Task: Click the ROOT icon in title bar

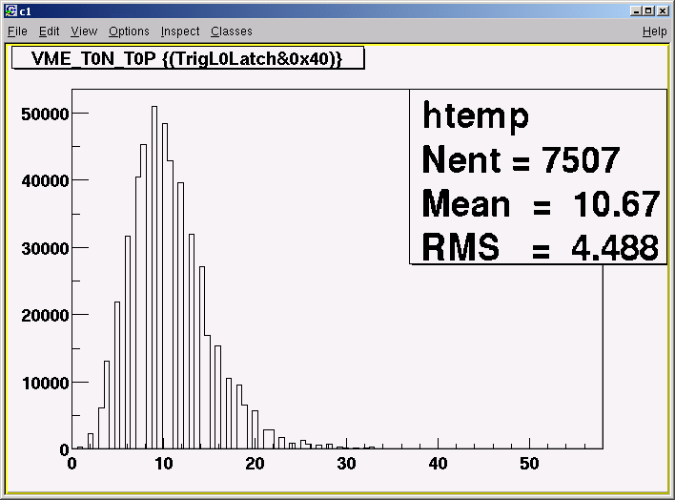Action: click(11, 10)
